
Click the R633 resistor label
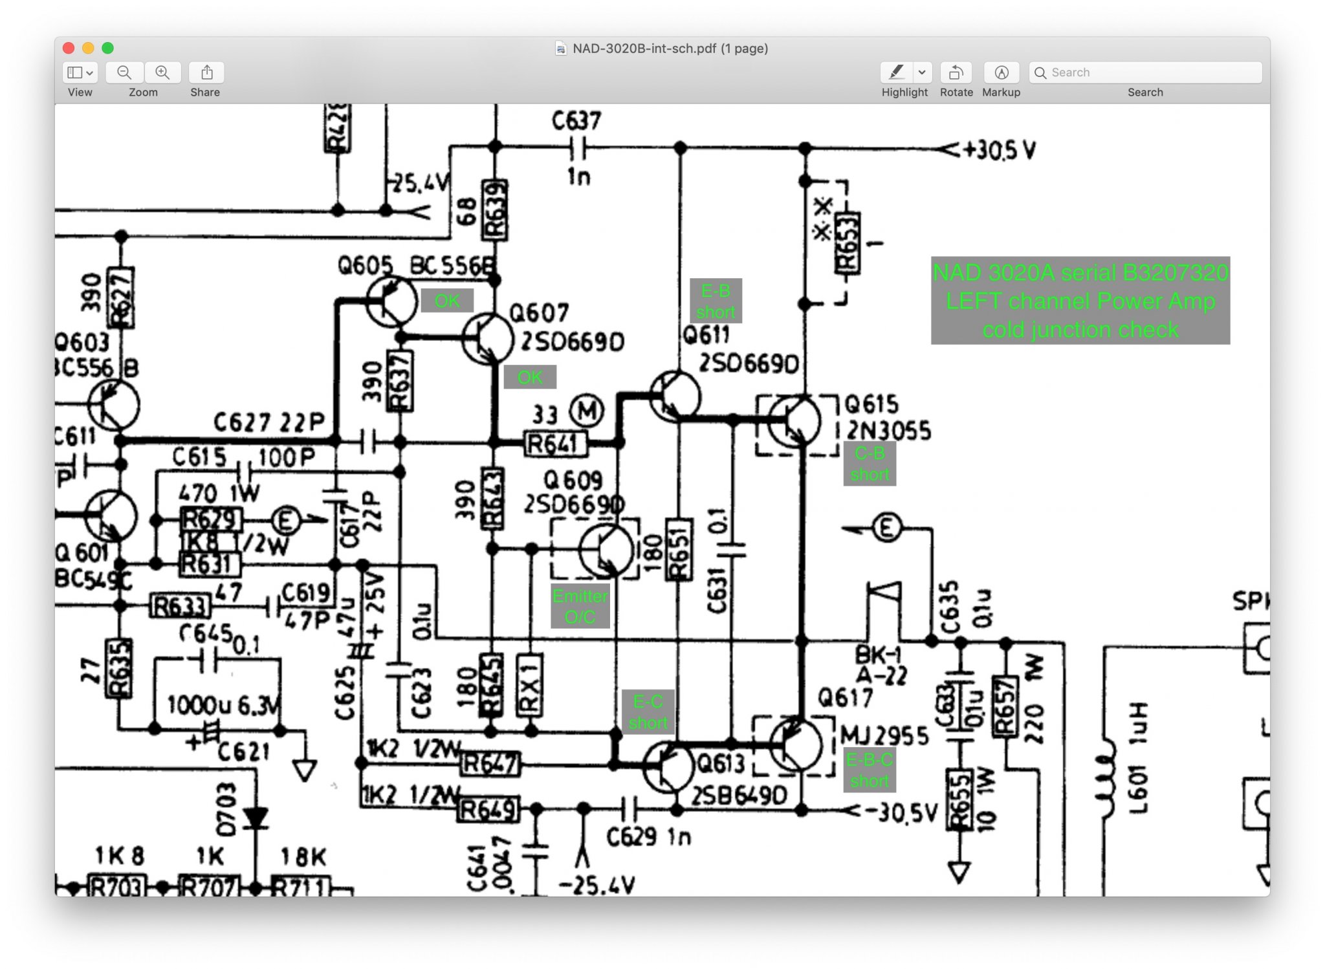click(180, 606)
